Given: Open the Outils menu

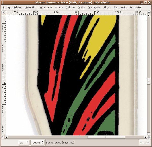Looking at the screenshot, I should [81, 7].
